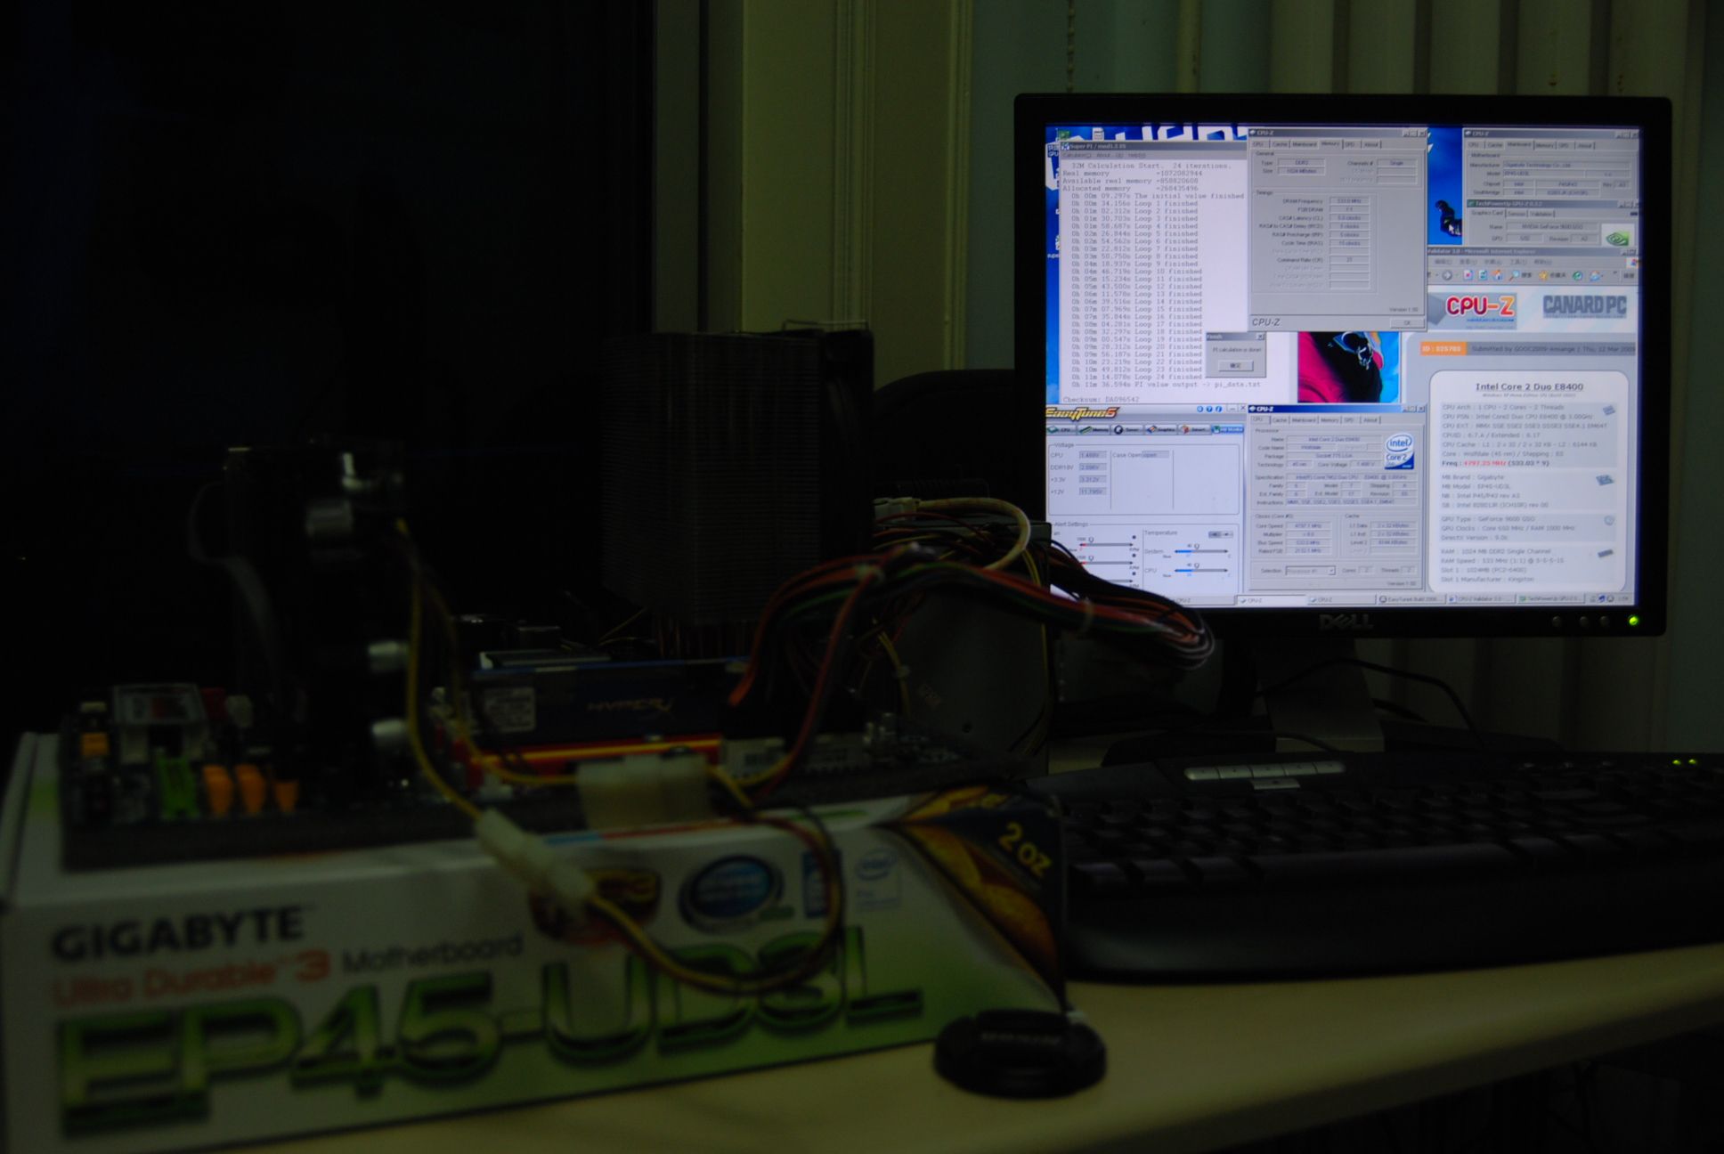Screen dimensions: 1724x1154
Task: Click the Refresh icon in Internet Explorer toolbar
Action: click(x=1483, y=275)
